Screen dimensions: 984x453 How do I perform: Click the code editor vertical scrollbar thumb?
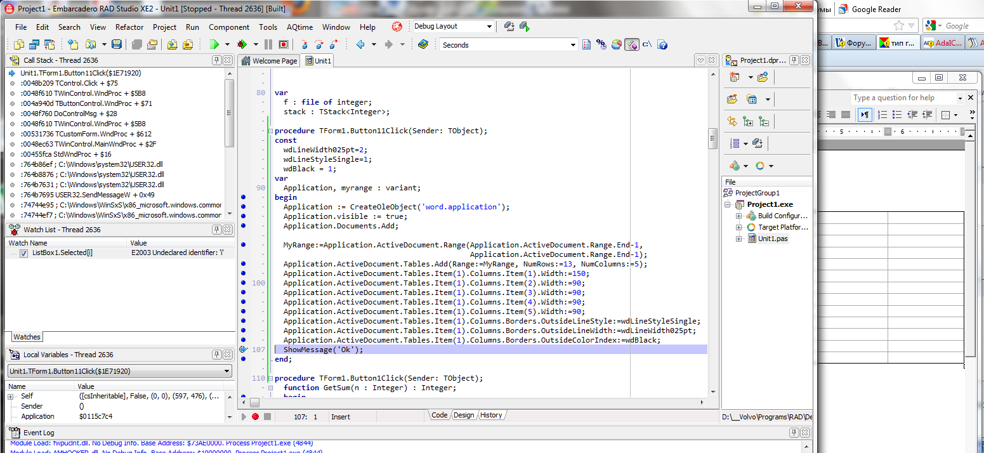point(712,138)
